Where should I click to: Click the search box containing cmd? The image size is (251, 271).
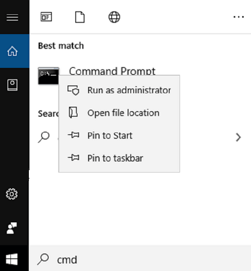(140, 258)
